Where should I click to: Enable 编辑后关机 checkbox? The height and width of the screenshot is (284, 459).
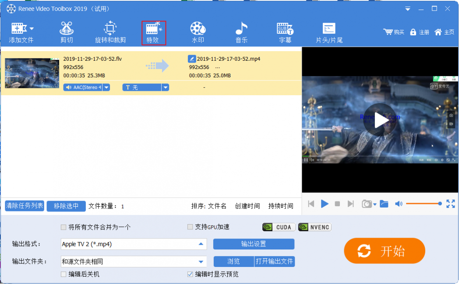(x=64, y=274)
